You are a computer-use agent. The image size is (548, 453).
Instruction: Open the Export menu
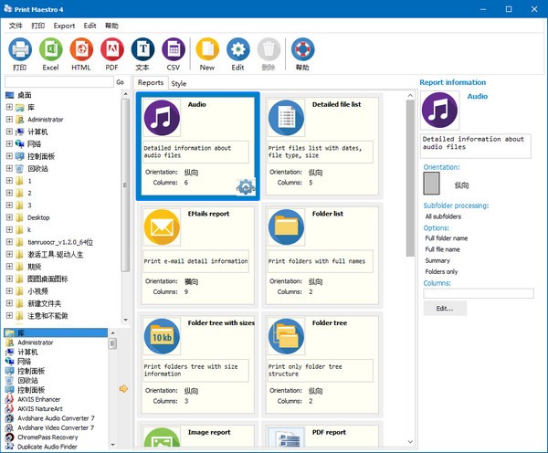coord(64,26)
